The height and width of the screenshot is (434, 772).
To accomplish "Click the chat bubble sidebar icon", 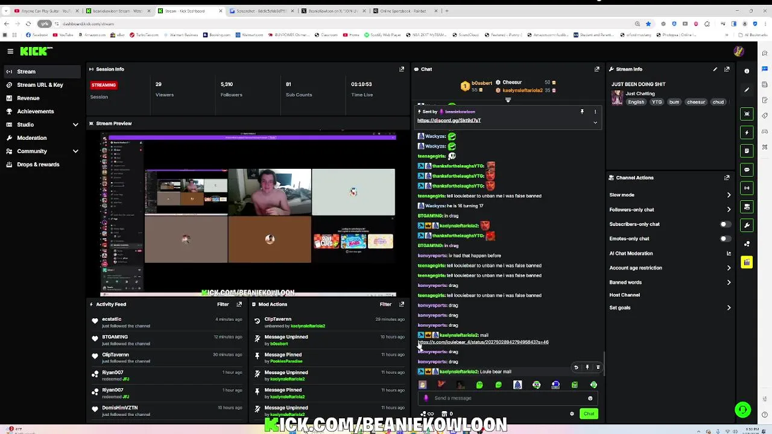I will [x=747, y=170].
